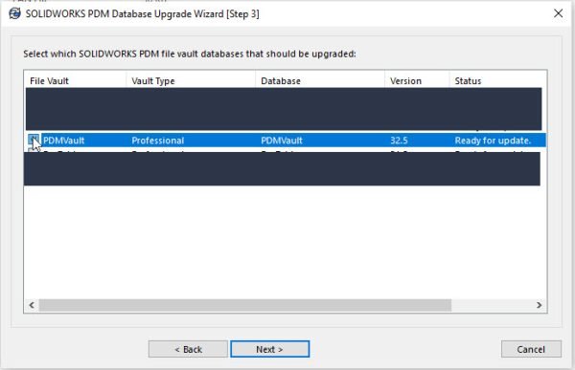This screenshot has height=370, width=575.
Task: Sort by Database column header
Action: tap(320, 81)
